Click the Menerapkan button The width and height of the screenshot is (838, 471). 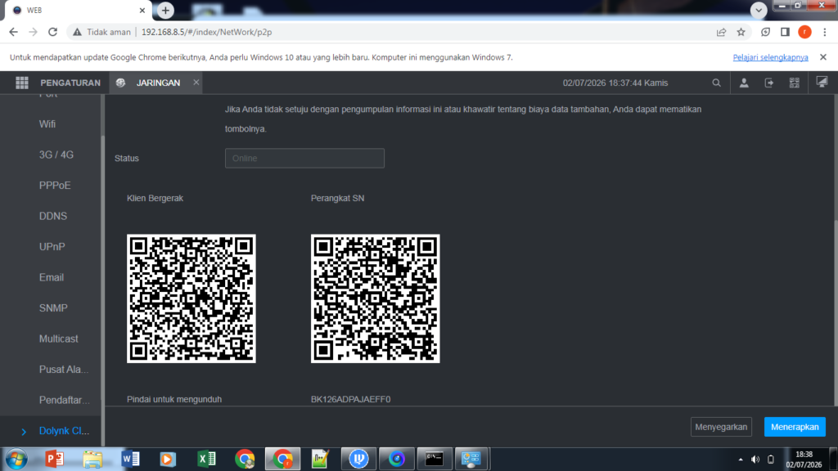[x=795, y=427]
